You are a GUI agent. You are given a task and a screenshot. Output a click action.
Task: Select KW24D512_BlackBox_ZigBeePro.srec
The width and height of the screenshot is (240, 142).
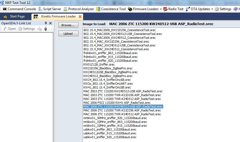coord(108,76)
